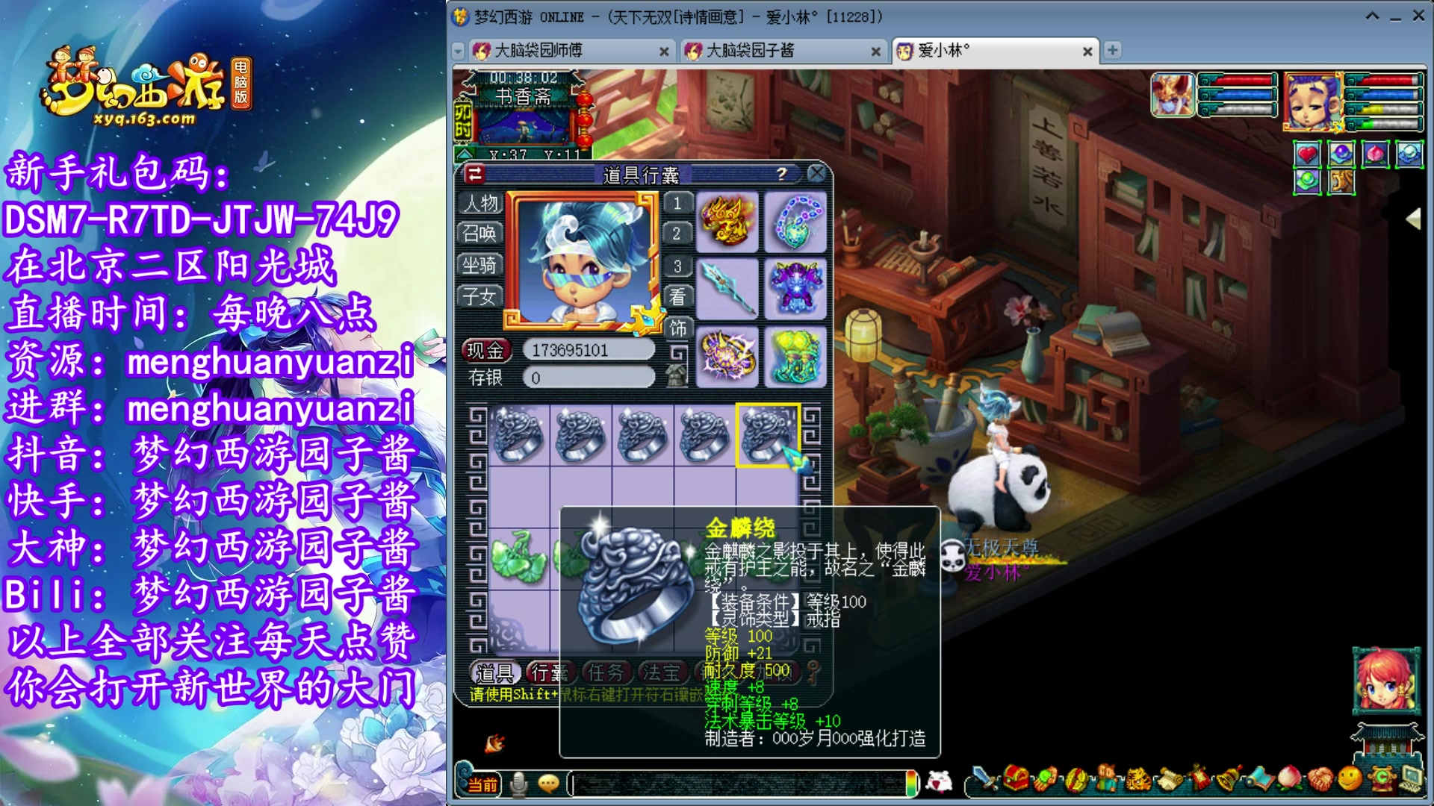Click the yellow smiley emoticon icon
The height and width of the screenshot is (806, 1434).
click(1350, 780)
